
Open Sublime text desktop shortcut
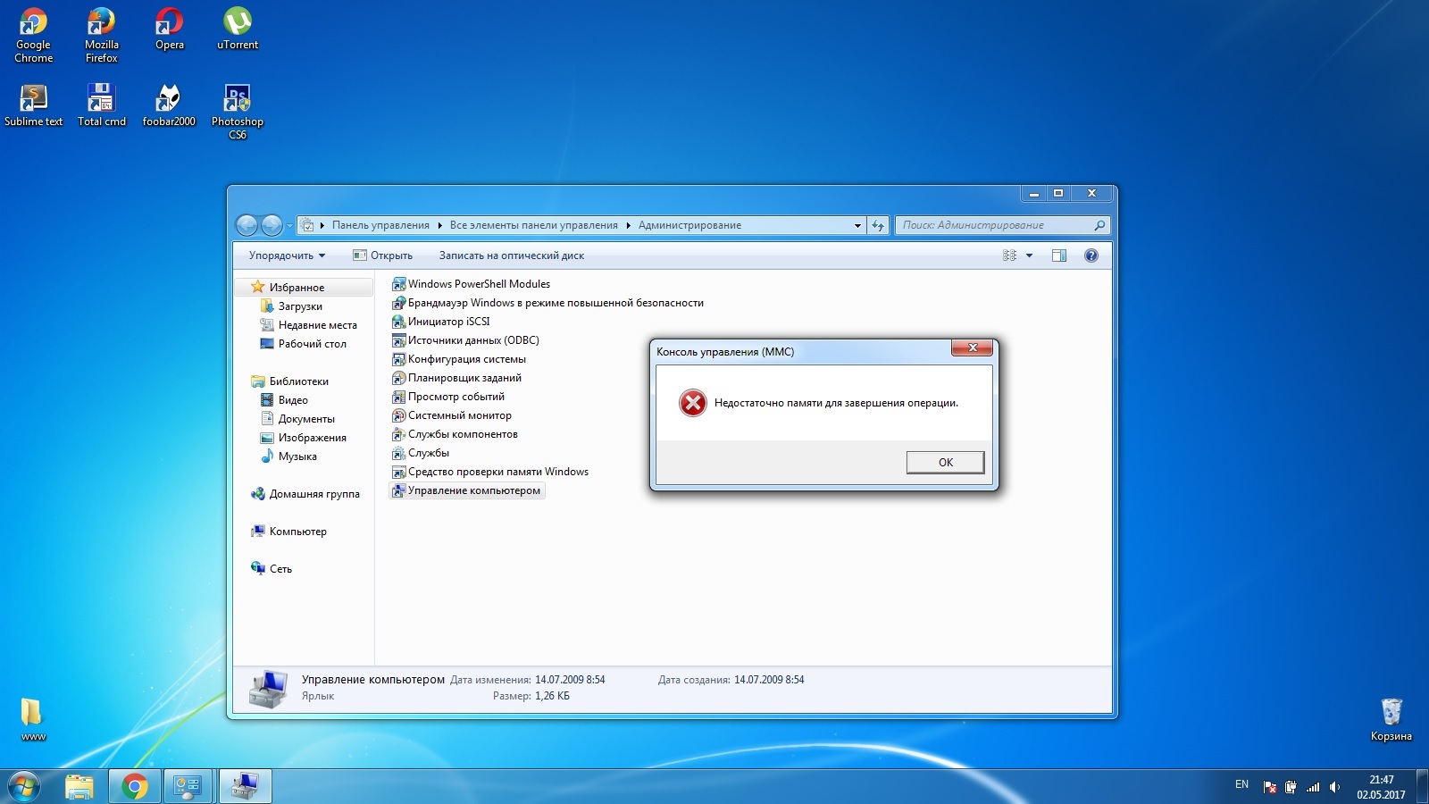point(33,105)
